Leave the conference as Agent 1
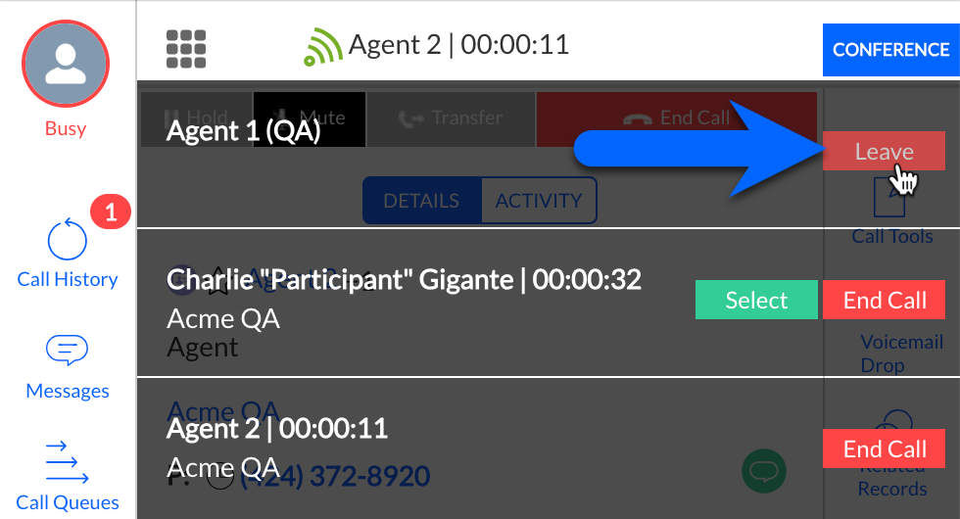This screenshot has height=519, width=960. pos(884,152)
